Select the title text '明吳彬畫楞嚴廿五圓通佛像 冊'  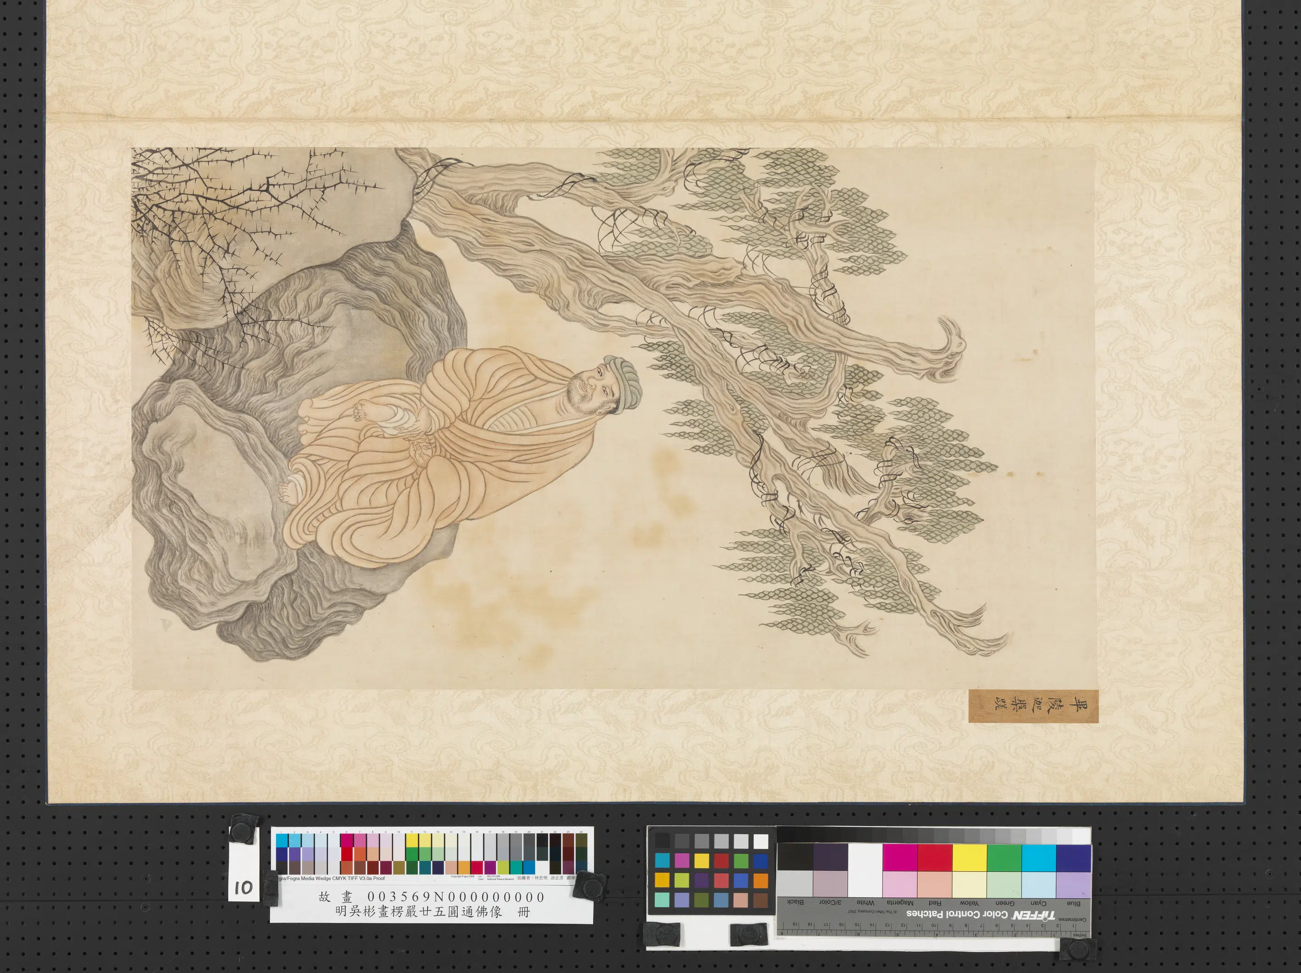pyautogui.click(x=432, y=912)
